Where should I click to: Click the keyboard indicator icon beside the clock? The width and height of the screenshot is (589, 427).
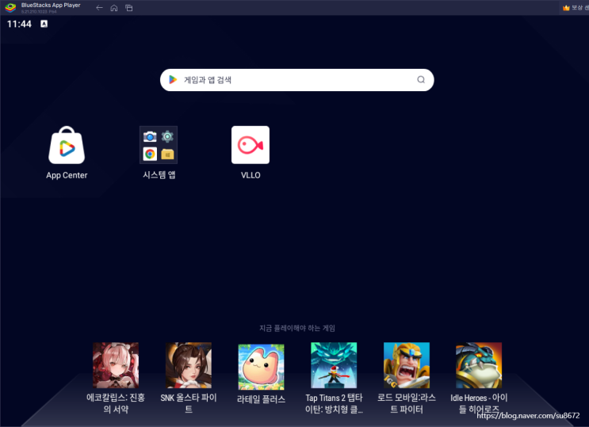pyautogui.click(x=44, y=24)
